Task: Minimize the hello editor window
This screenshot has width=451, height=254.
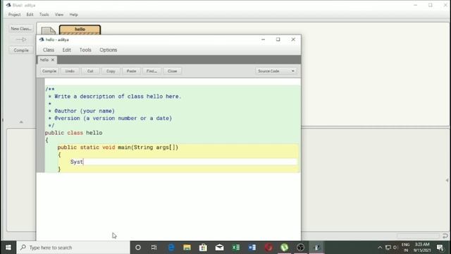Action: tap(263, 40)
